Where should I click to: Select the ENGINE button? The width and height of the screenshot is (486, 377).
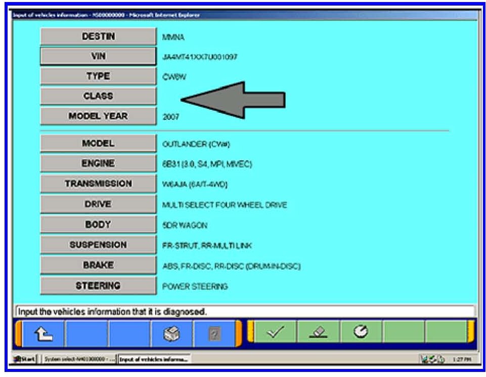98,163
